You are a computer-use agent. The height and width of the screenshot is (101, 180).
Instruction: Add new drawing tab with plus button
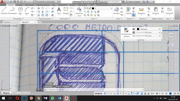(40, 22)
